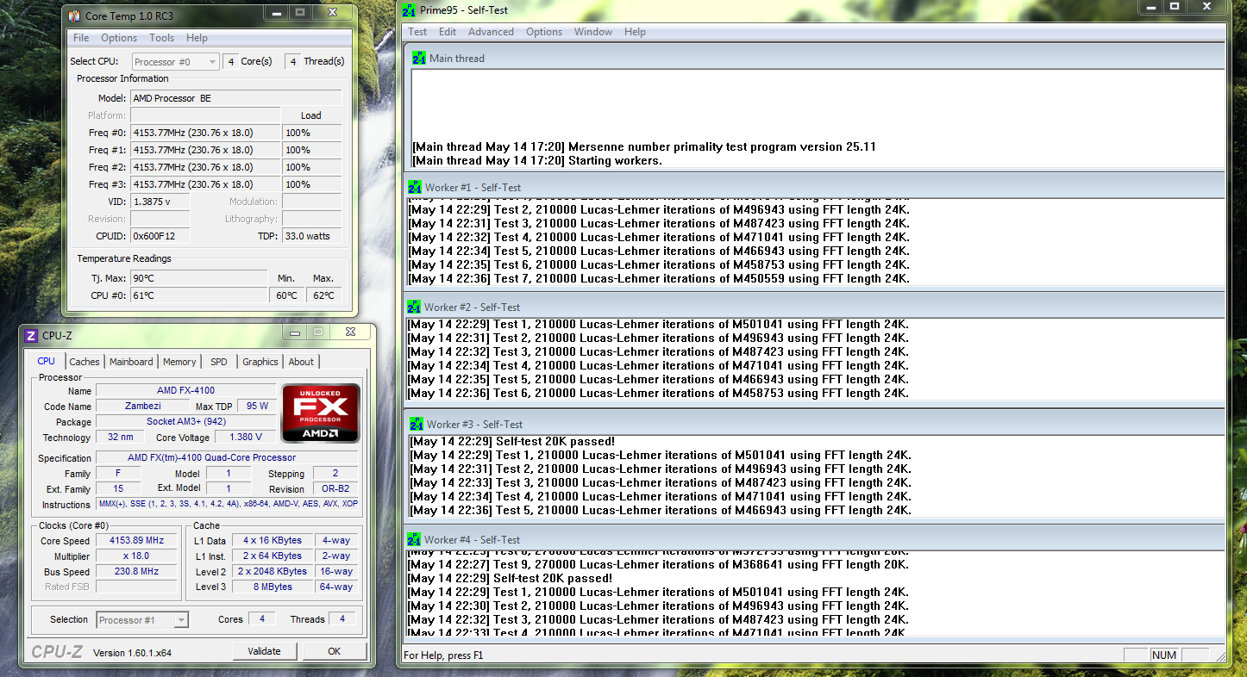Click the Freq #0 value in Core Temp
Screen dimensions: 1247x677
[205, 133]
